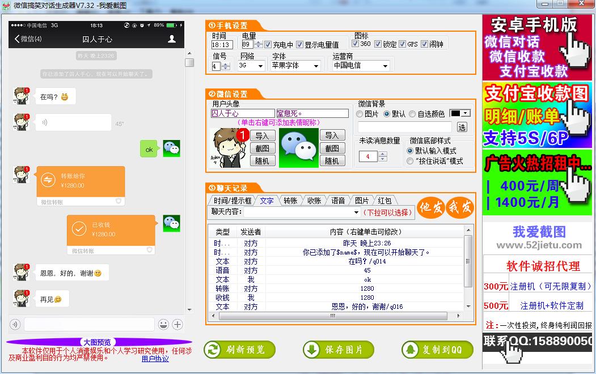Select 默认输入模式 radio button
Image resolution: width=596 pixels, height=374 pixels.
[x=410, y=151]
